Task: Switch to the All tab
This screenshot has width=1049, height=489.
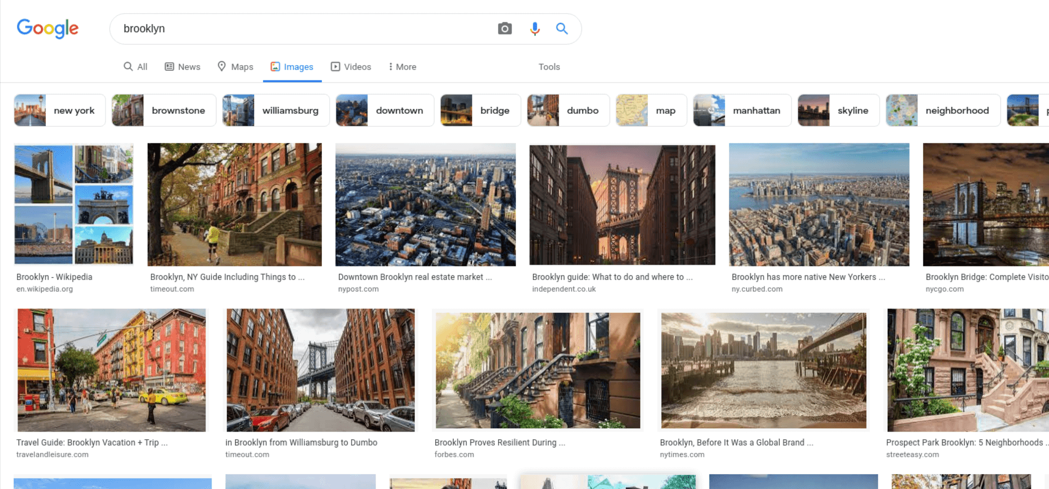Action: [x=136, y=67]
